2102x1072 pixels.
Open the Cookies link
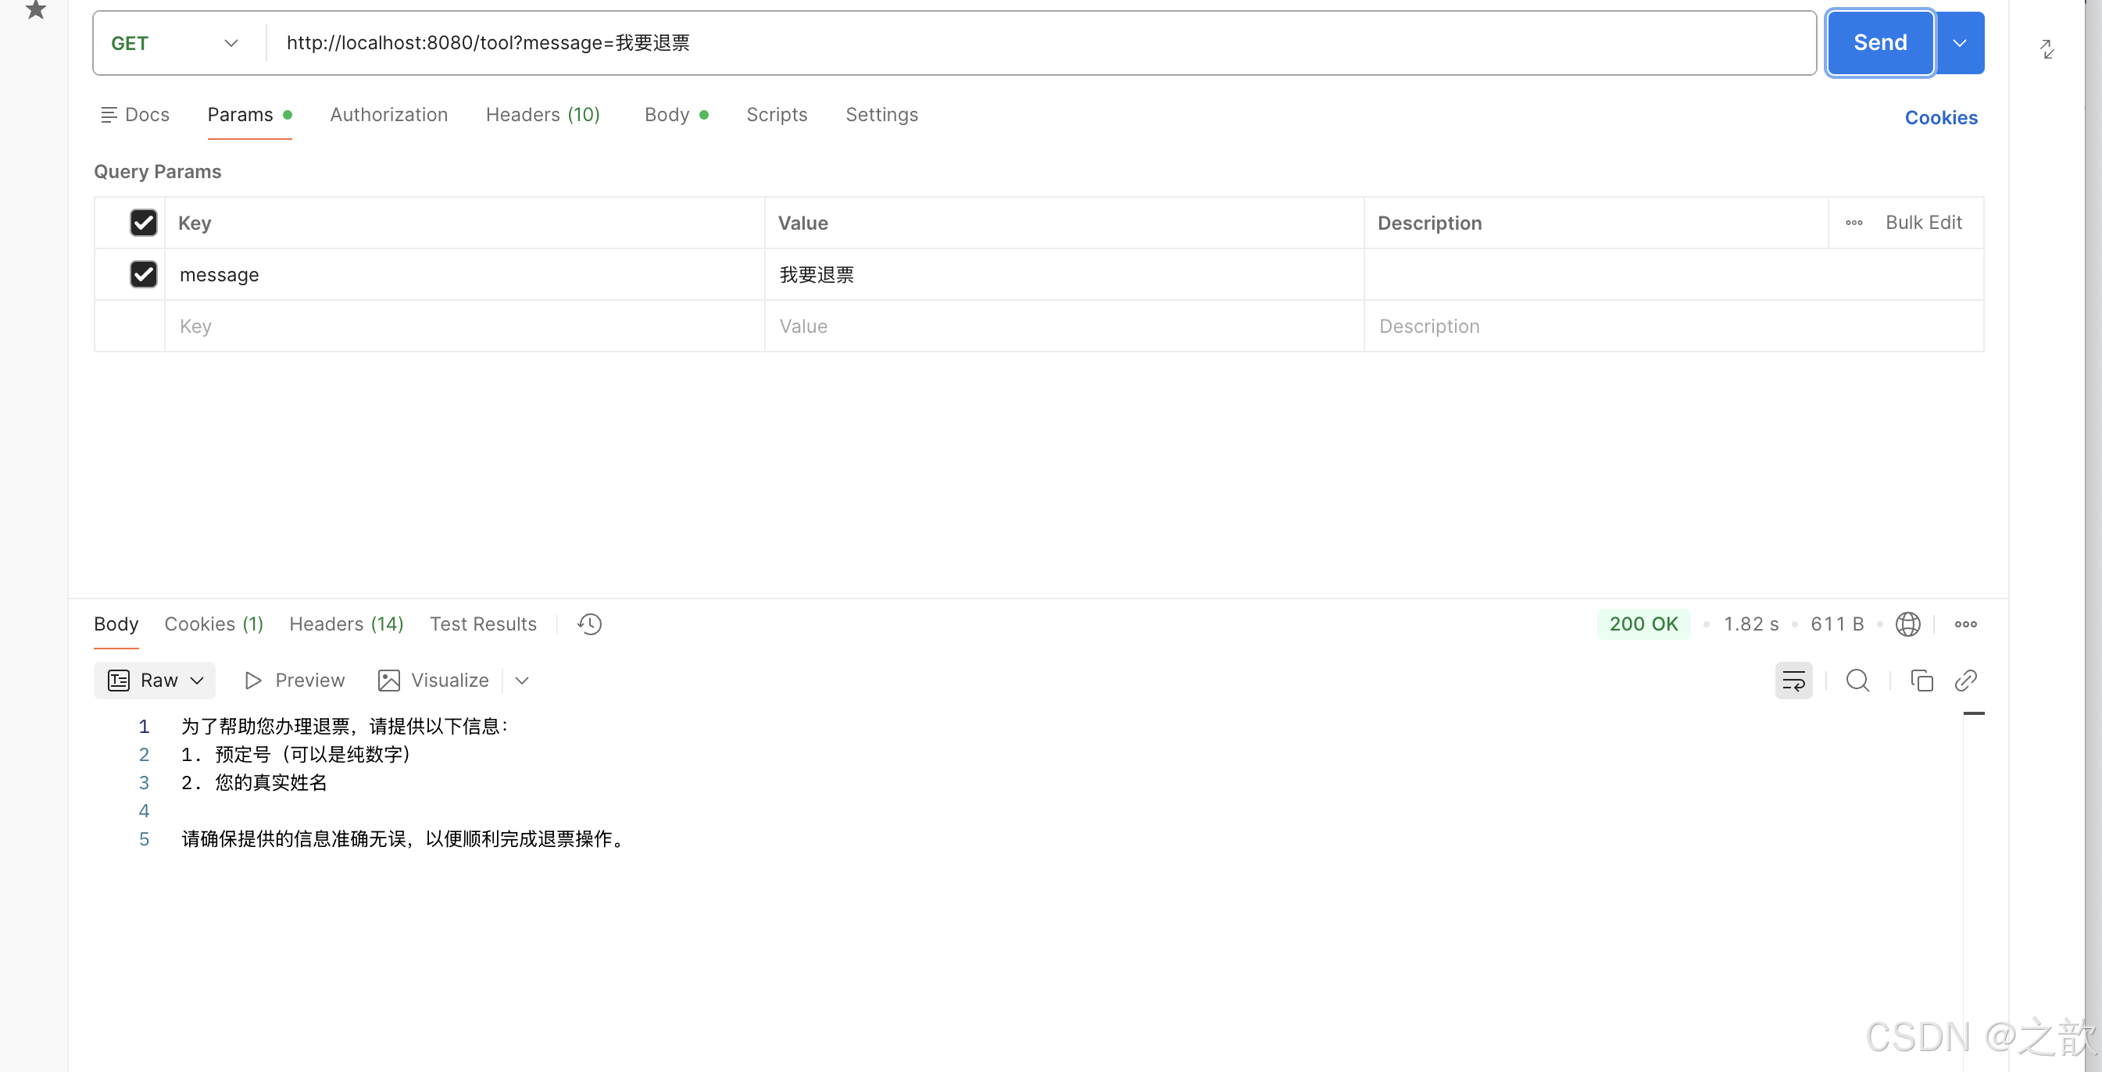click(x=1940, y=117)
